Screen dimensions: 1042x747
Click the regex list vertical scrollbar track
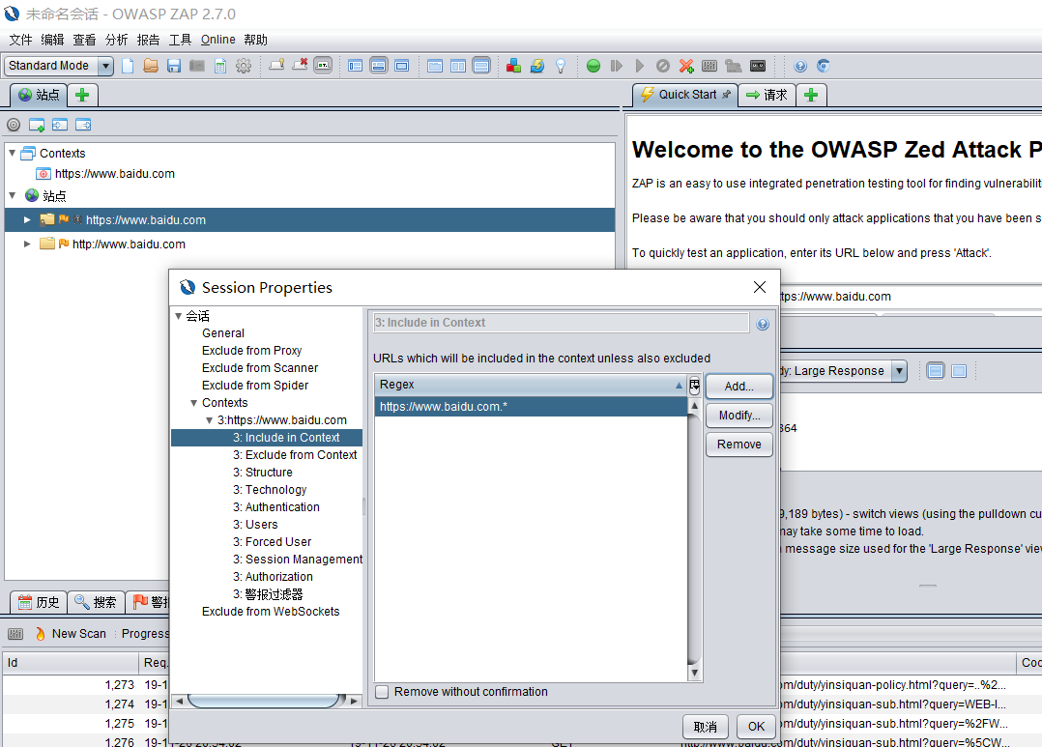pyautogui.click(x=694, y=538)
